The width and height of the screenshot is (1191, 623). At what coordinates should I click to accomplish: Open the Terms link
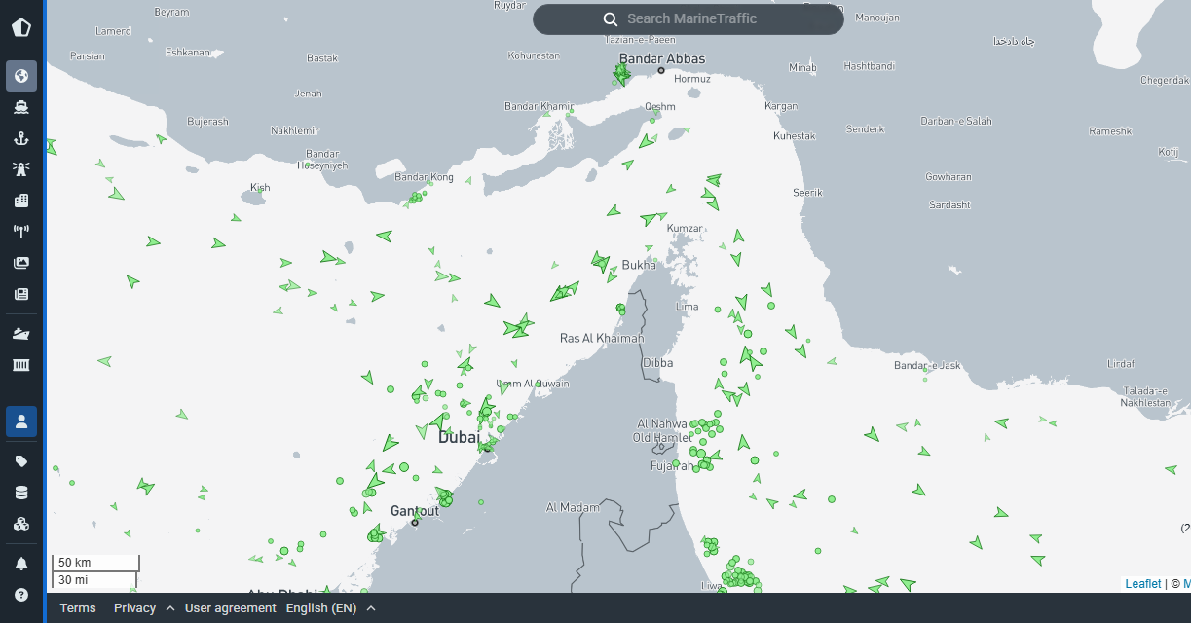pos(78,608)
